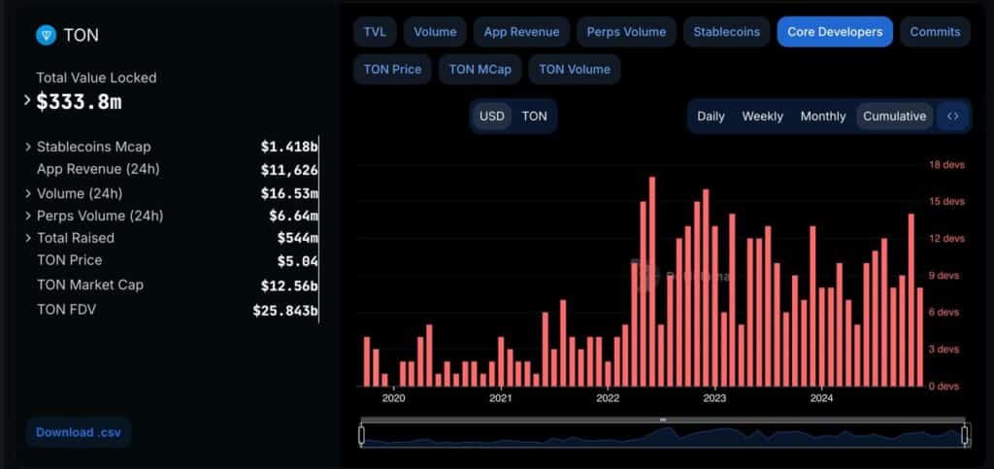
Task: Click the $25.843b FDV value
Action: point(285,311)
